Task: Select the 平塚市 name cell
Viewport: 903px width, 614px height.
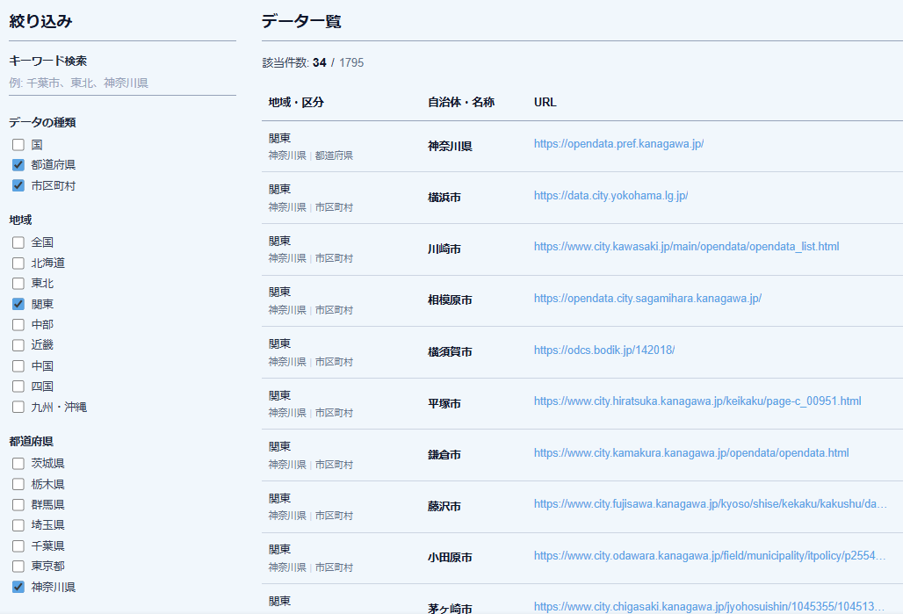Action: [x=444, y=404]
